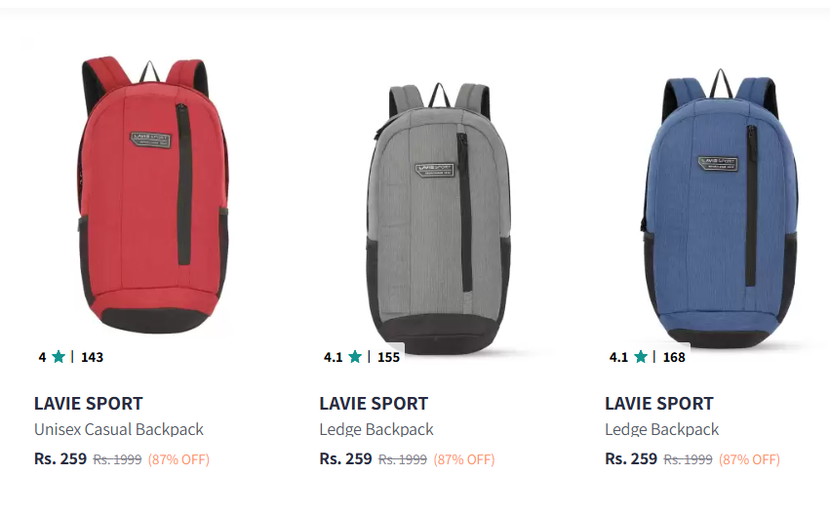Click Rs. 259 price of red backpack
Viewport: 830px width, 514px height.
tap(60, 459)
